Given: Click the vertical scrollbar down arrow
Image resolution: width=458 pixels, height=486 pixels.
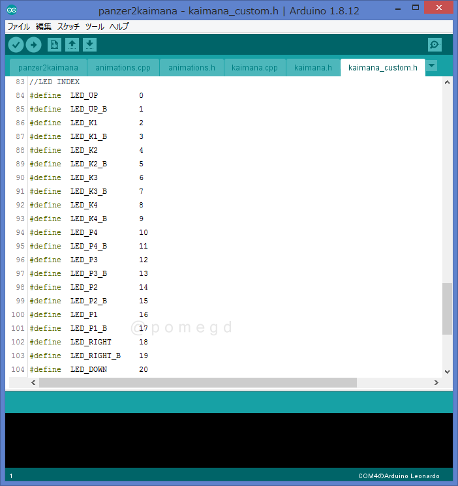Looking at the screenshot, I should coord(447,372).
